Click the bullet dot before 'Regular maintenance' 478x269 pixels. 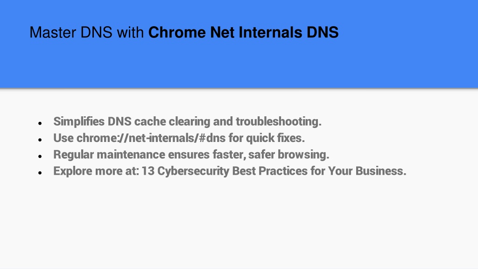[40, 156]
